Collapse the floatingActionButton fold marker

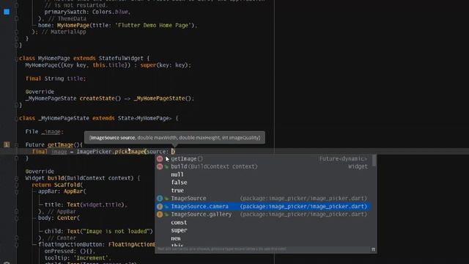click(x=16, y=245)
